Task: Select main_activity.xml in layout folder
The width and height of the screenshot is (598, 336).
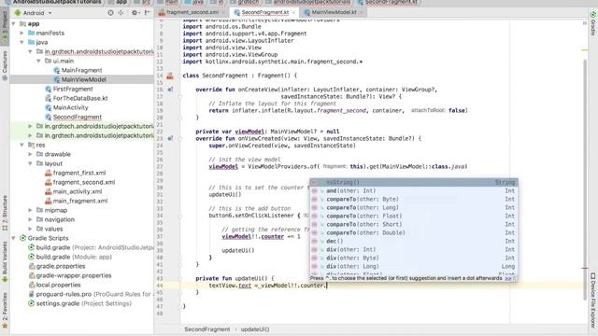Action: coord(77,191)
